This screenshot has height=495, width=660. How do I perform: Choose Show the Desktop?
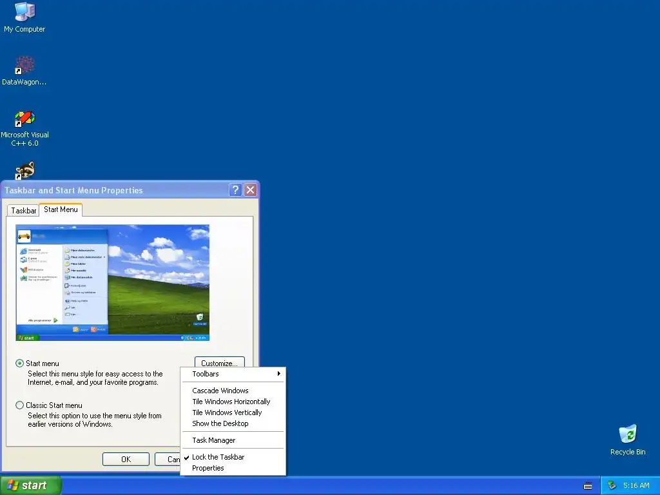[x=233, y=423]
